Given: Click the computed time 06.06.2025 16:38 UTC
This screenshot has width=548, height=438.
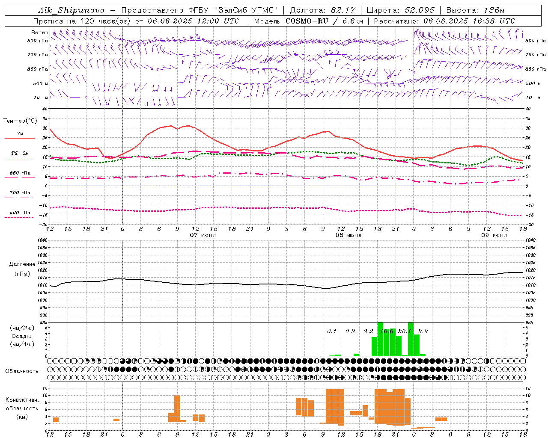Looking at the screenshot, I should coord(469,21).
